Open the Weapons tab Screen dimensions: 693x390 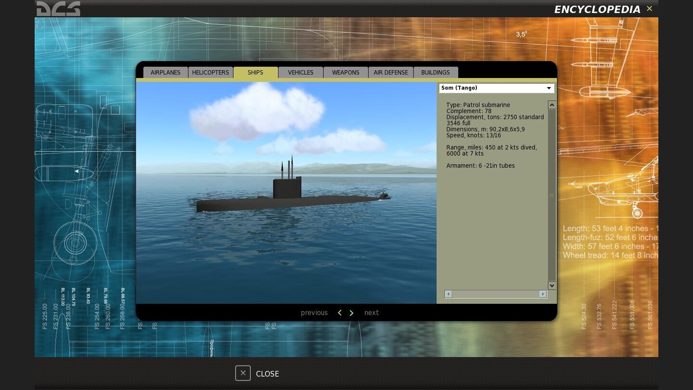coord(346,72)
